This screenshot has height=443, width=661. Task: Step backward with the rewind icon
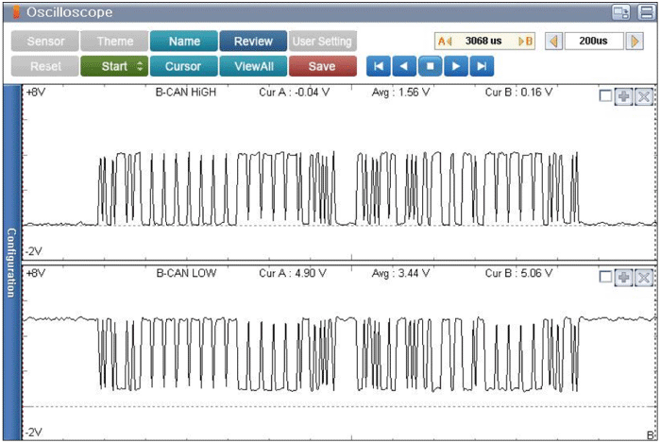pos(404,66)
